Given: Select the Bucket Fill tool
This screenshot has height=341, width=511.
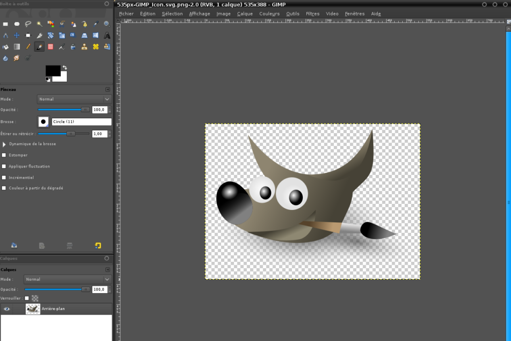Looking at the screenshot, I should click(5, 46).
